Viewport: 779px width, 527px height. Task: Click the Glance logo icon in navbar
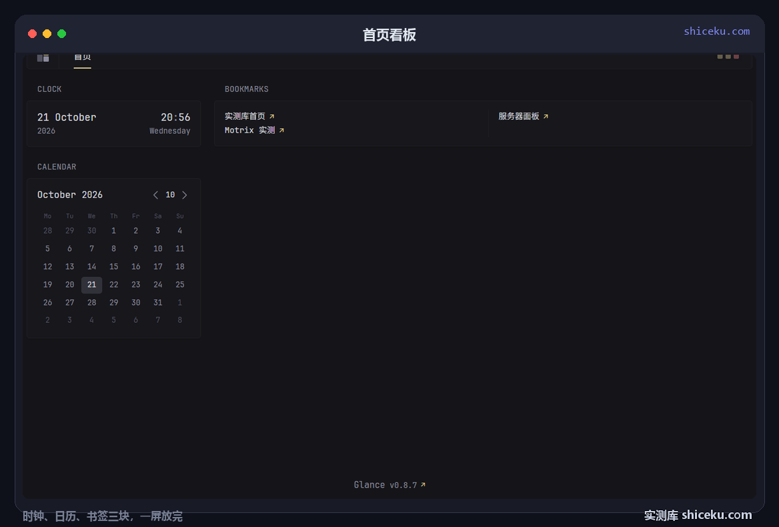[x=43, y=57]
